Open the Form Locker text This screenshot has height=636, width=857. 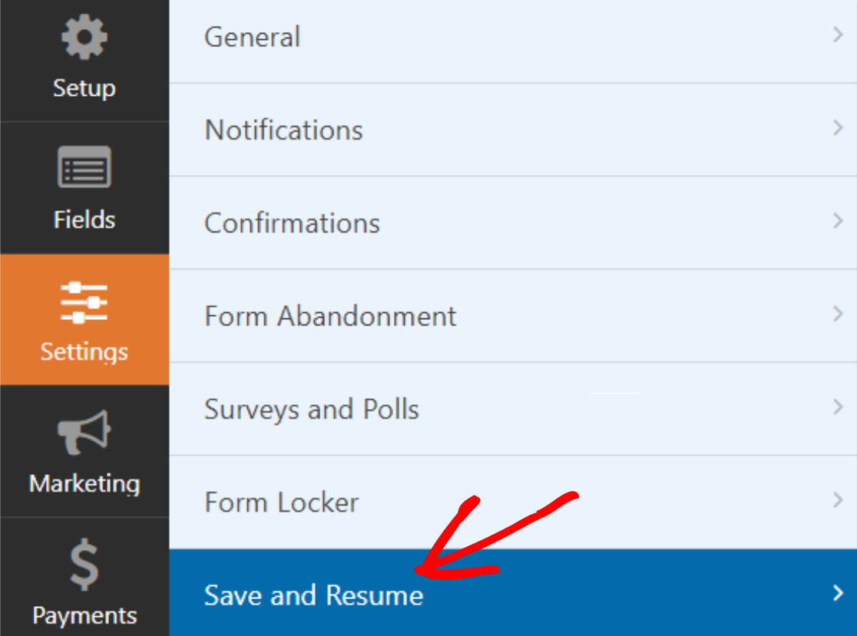coord(282,503)
